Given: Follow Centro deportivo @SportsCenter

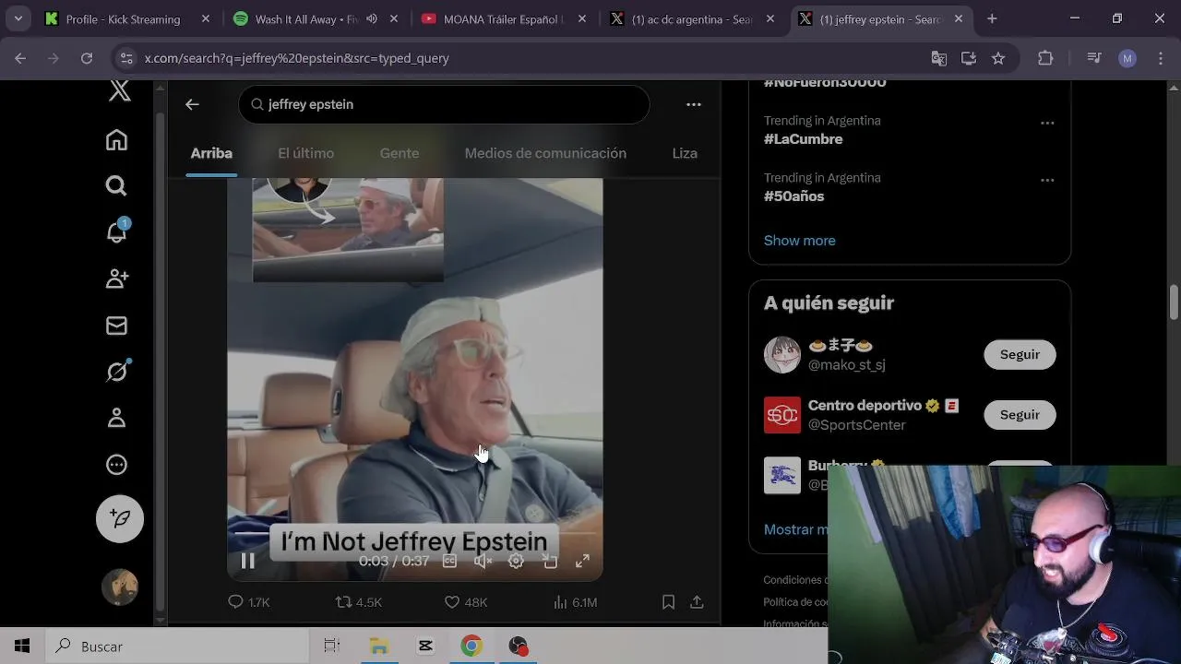Looking at the screenshot, I should coord(1020,415).
